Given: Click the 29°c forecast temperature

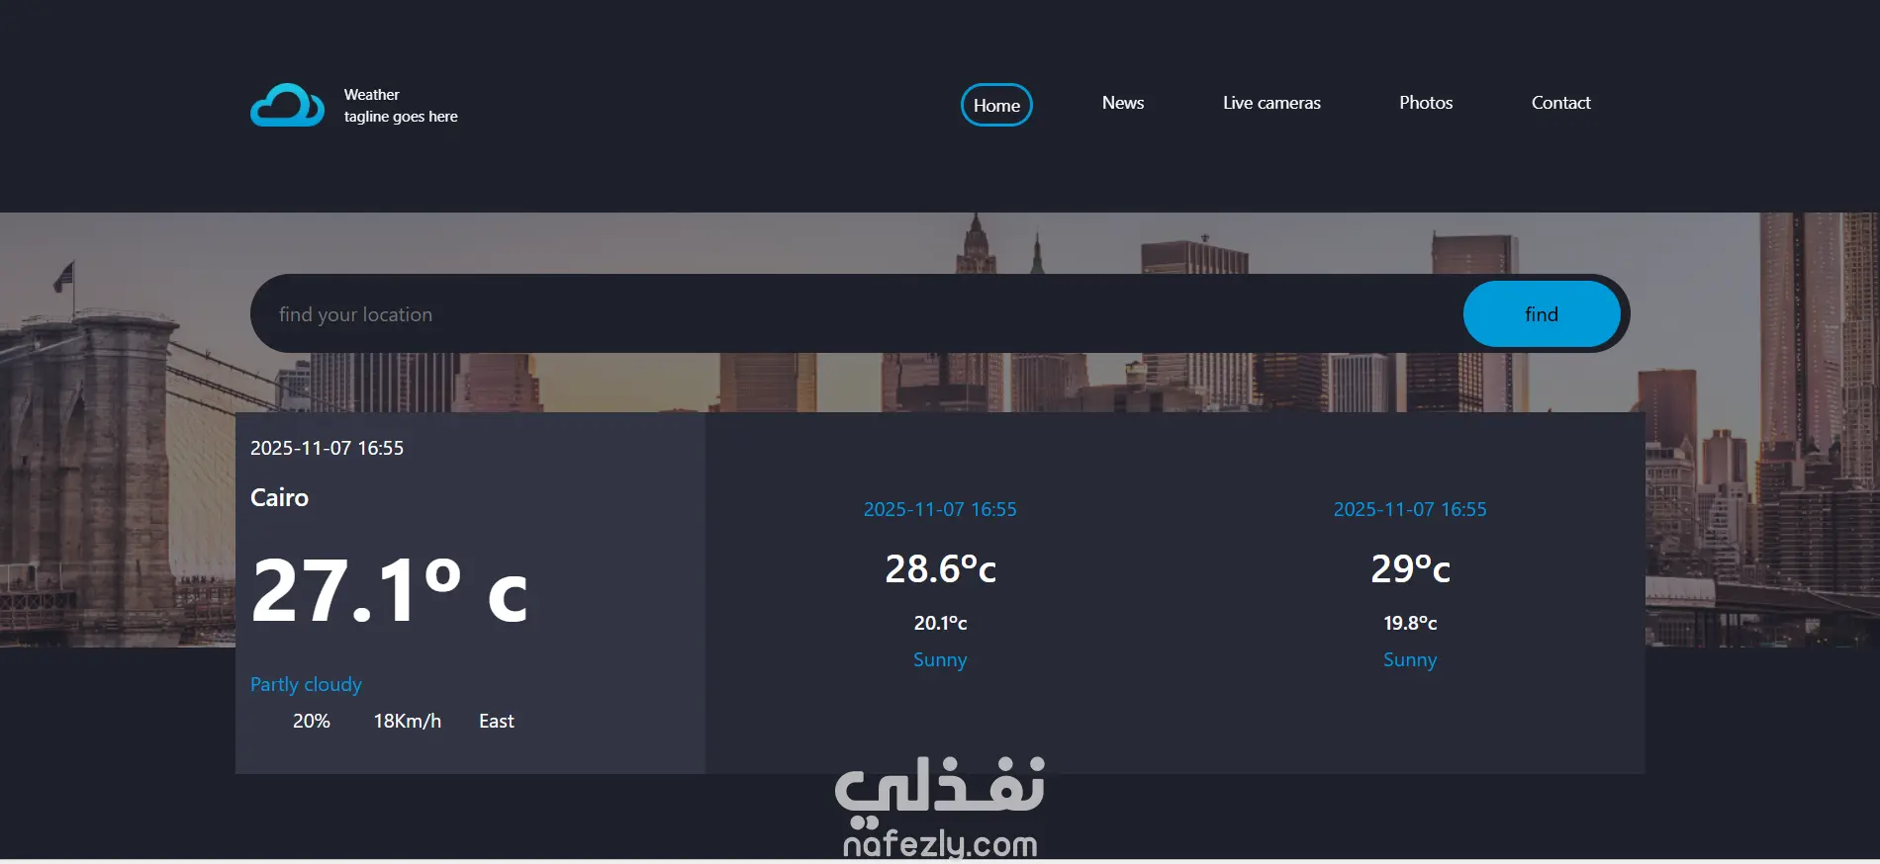Looking at the screenshot, I should tap(1410, 568).
